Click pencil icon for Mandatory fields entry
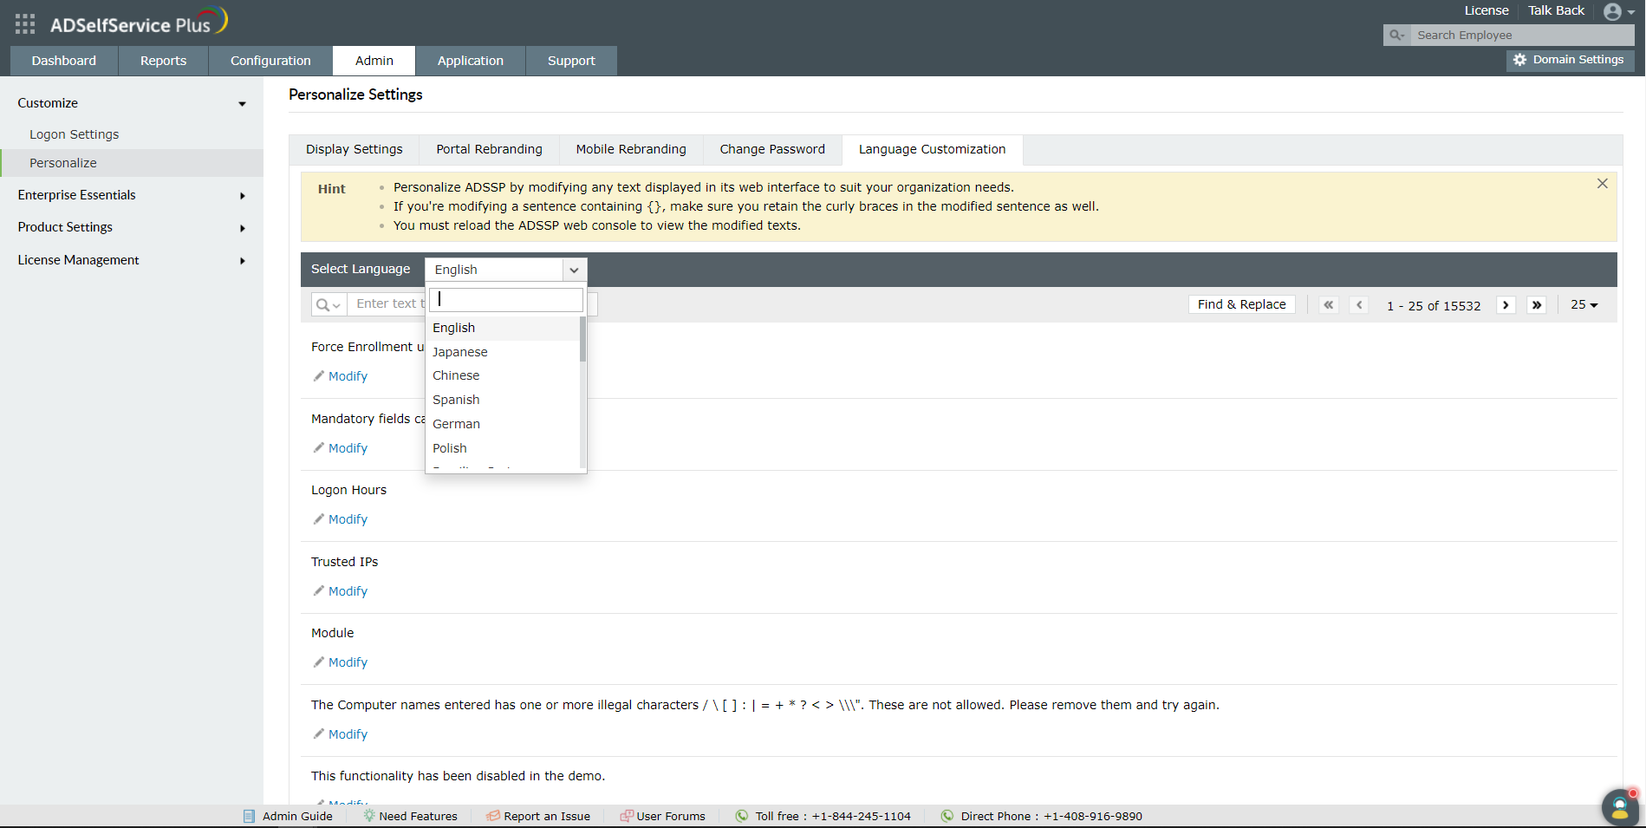This screenshot has height=828, width=1646. pos(318,448)
